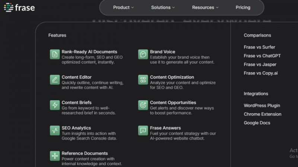Click text "Turn insights into action with"

tap(89, 133)
